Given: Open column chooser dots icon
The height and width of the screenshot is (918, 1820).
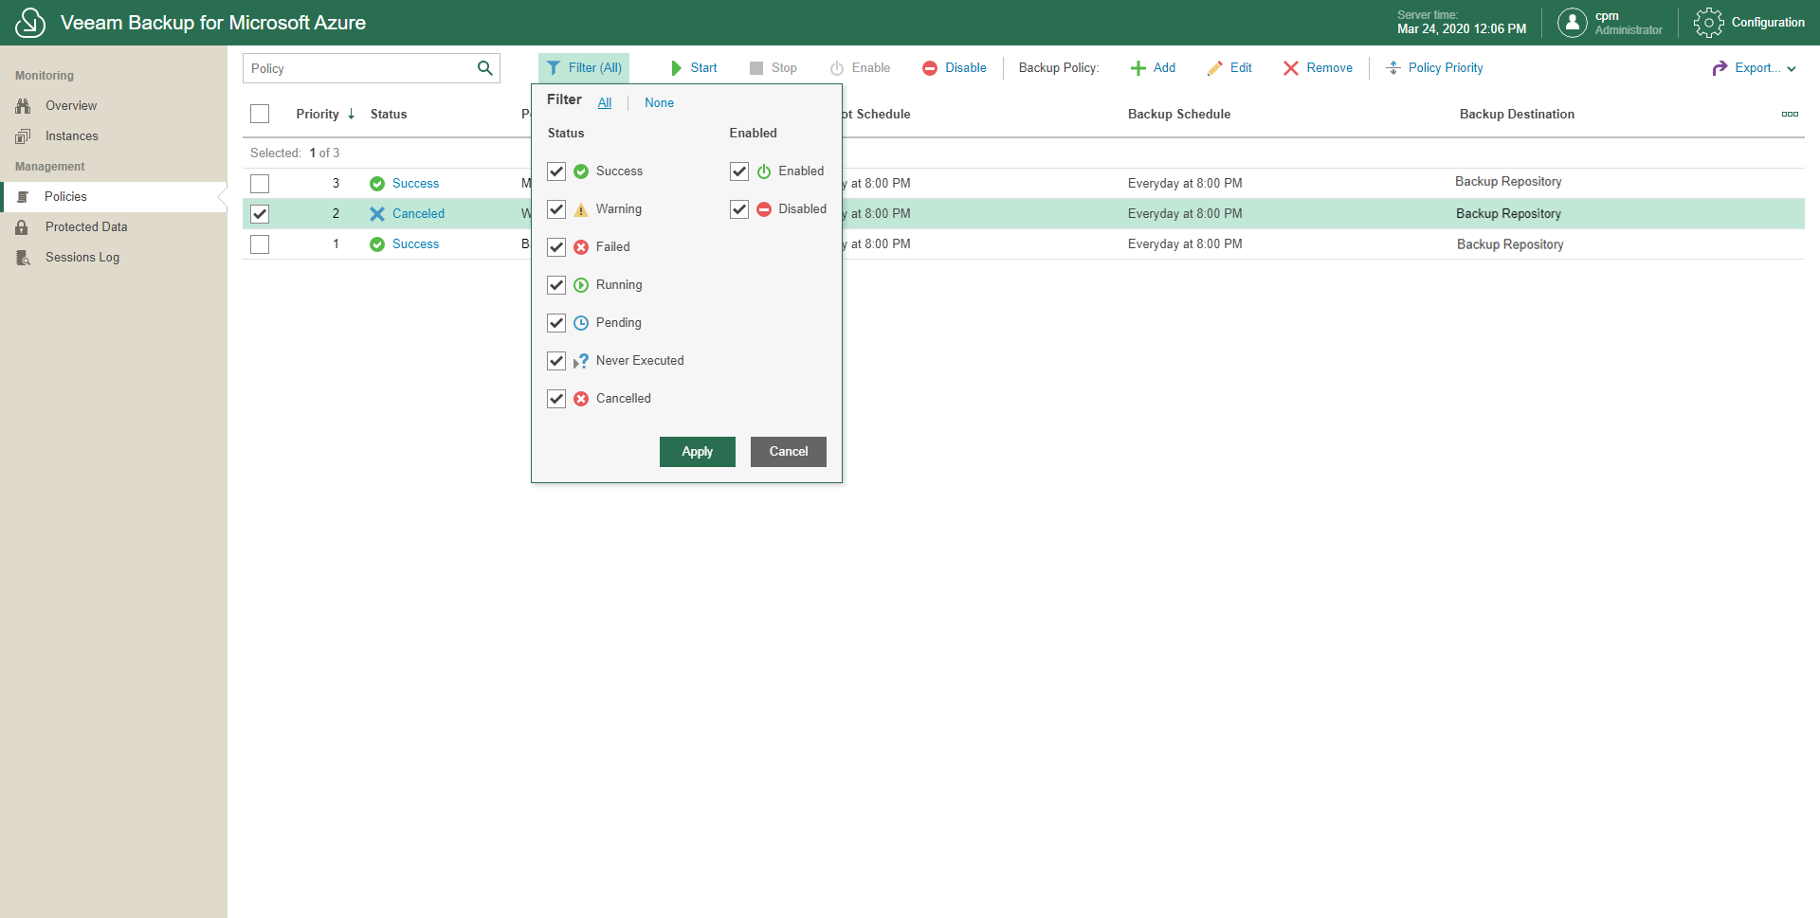Looking at the screenshot, I should pos(1790,114).
